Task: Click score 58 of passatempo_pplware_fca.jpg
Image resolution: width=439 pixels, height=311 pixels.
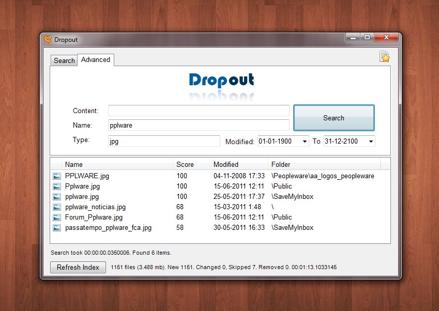Action: [x=180, y=228]
